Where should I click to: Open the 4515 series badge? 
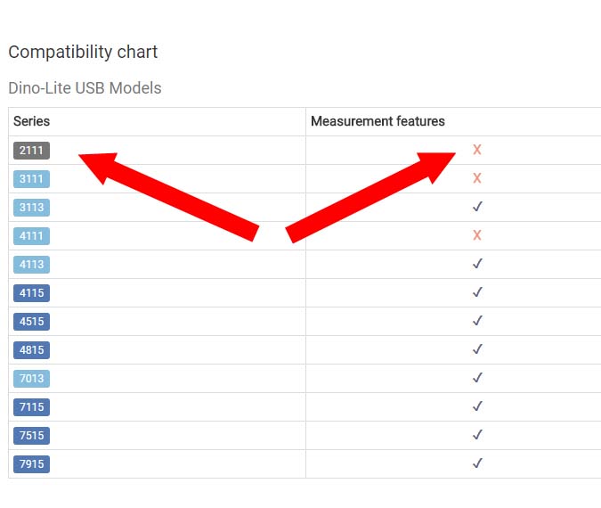(31, 322)
